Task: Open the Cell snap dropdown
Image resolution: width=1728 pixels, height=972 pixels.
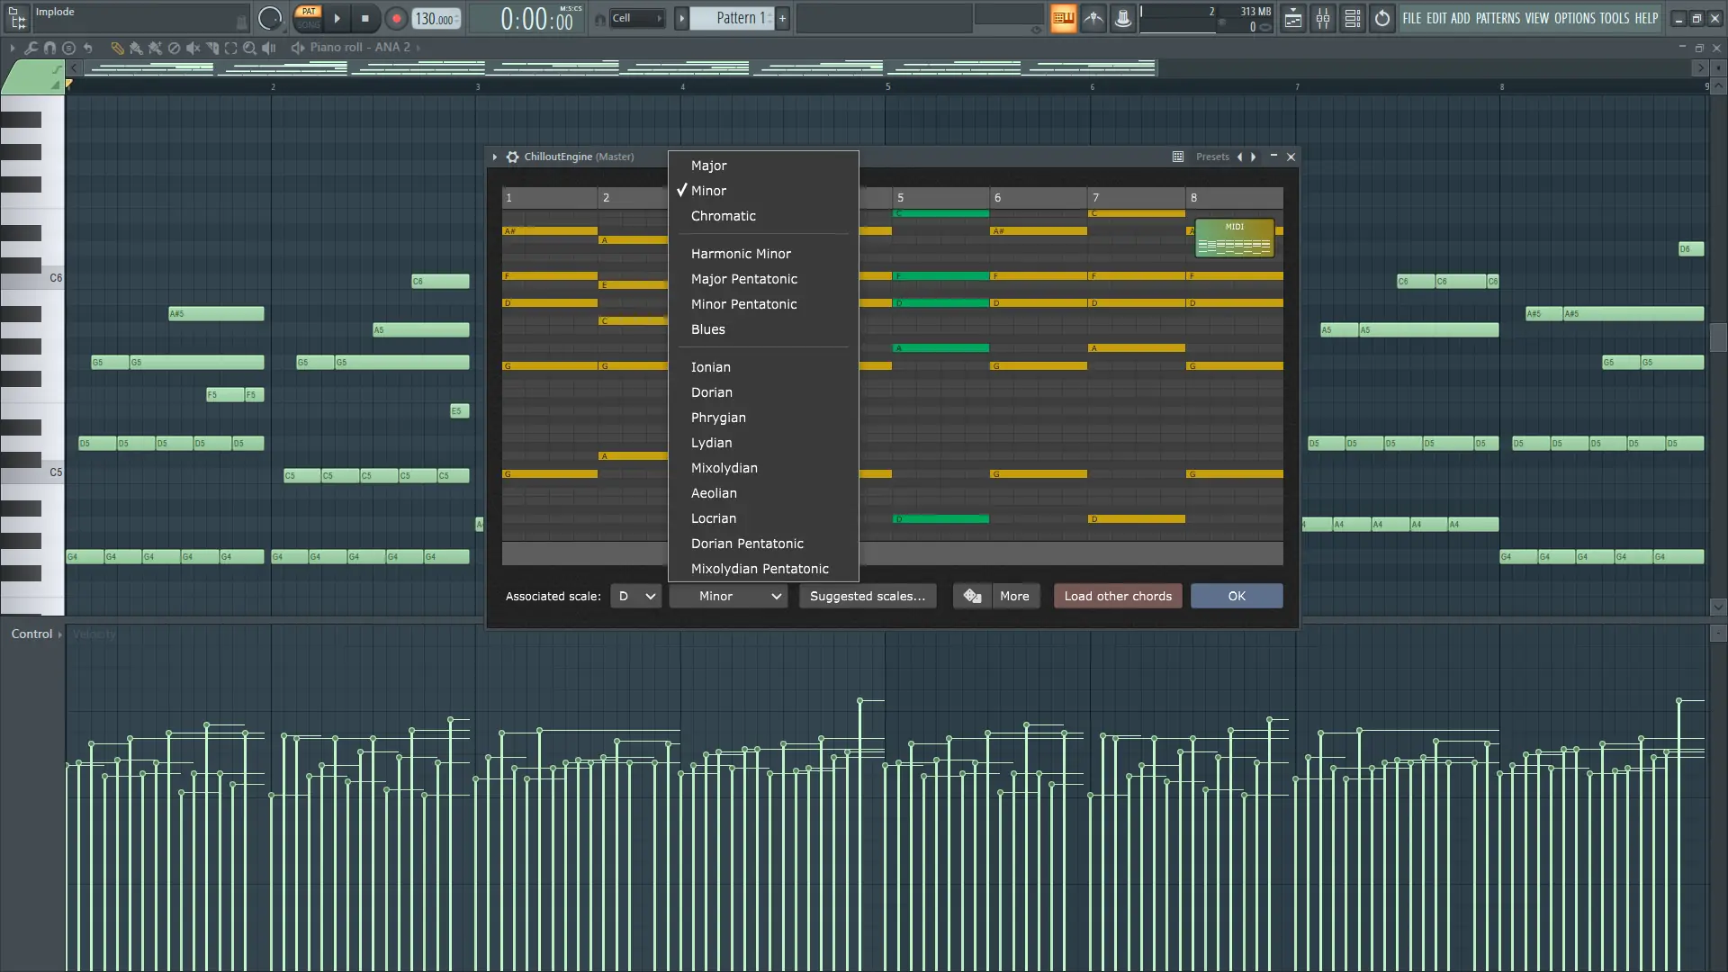Action: tap(637, 18)
